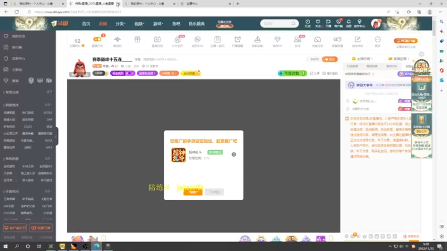Open the 鱼乐盛典 nav item
Screen dimensions: 447x251
(197, 23)
